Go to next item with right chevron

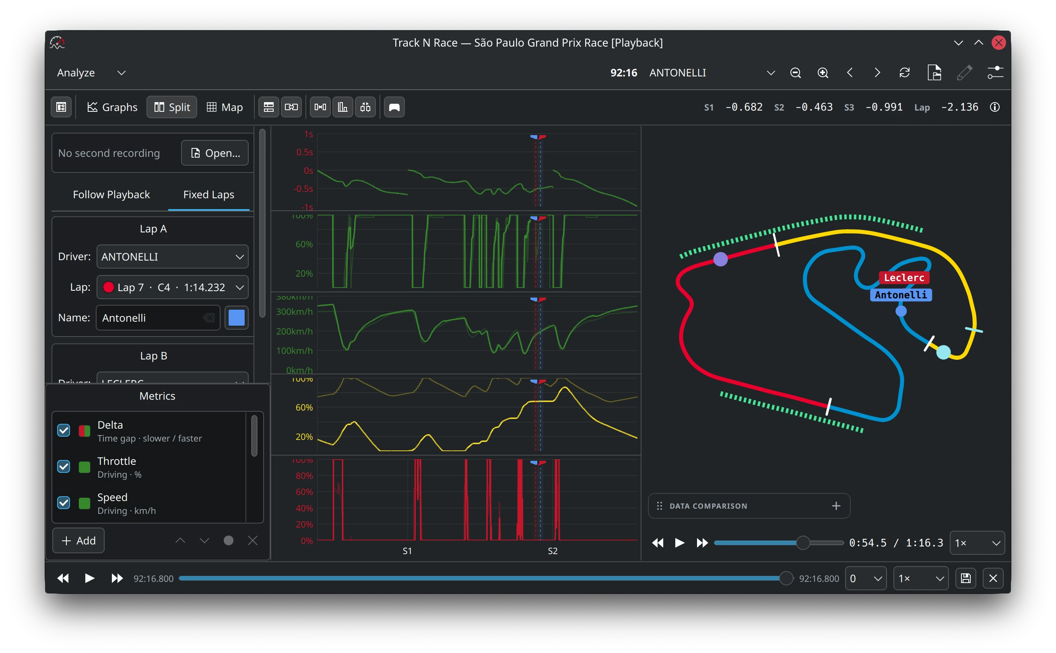point(877,72)
